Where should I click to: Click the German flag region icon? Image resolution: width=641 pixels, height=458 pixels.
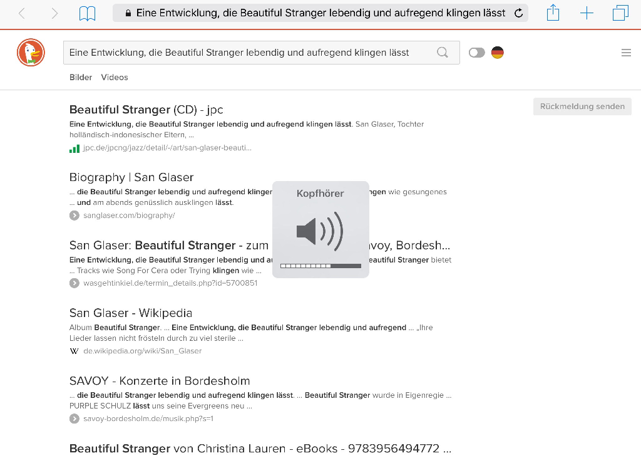[x=498, y=53]
